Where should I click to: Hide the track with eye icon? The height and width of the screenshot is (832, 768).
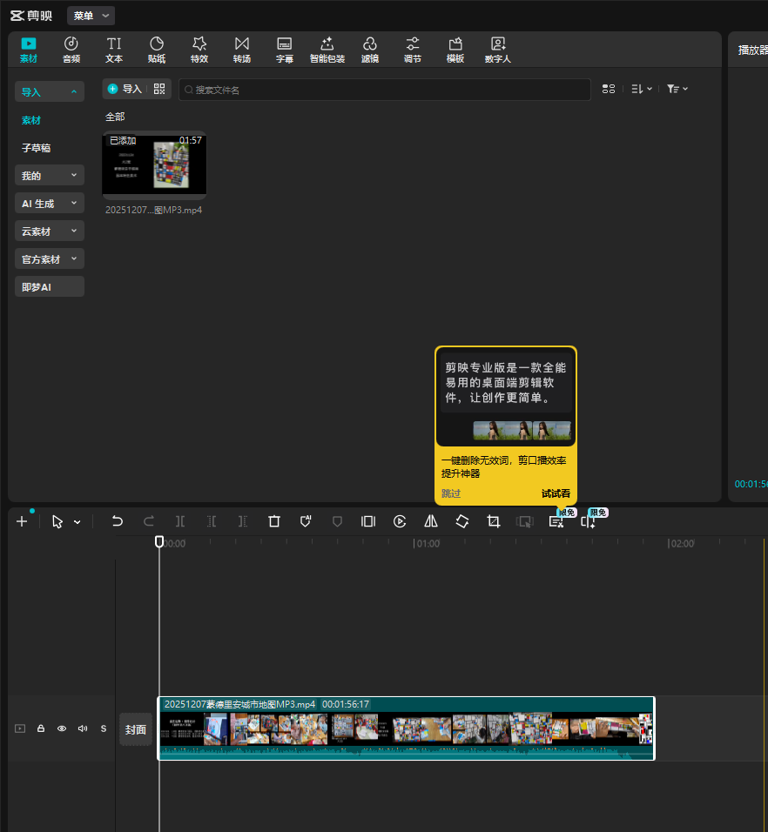tap(62, 728)
